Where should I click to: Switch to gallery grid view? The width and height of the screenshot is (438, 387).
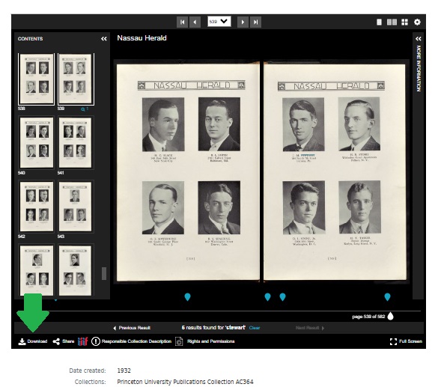pyautogui.click(x=404, y=22)
